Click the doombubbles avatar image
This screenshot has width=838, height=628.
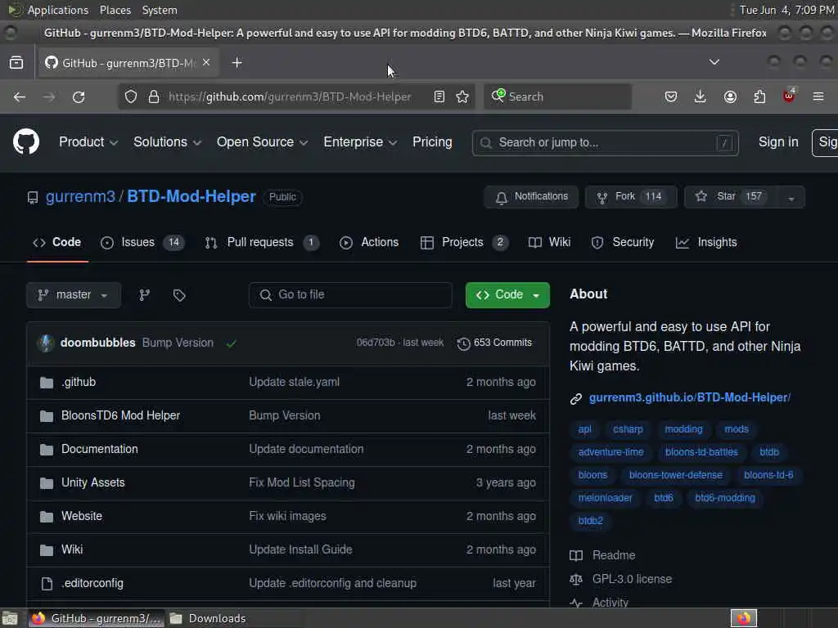tap(46, 343)
